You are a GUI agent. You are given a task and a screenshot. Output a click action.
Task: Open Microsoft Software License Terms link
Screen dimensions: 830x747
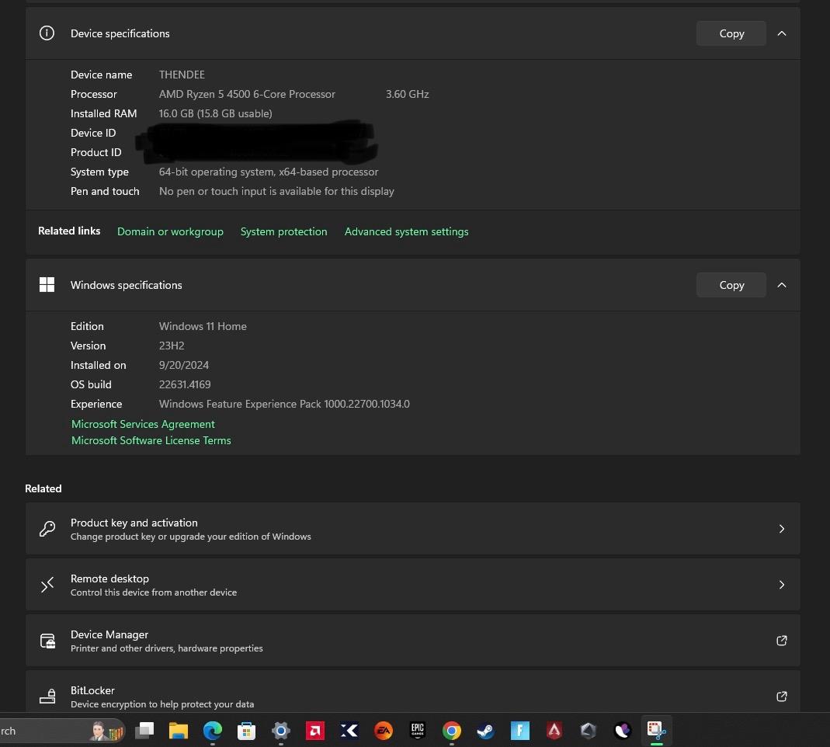point(151,440)
